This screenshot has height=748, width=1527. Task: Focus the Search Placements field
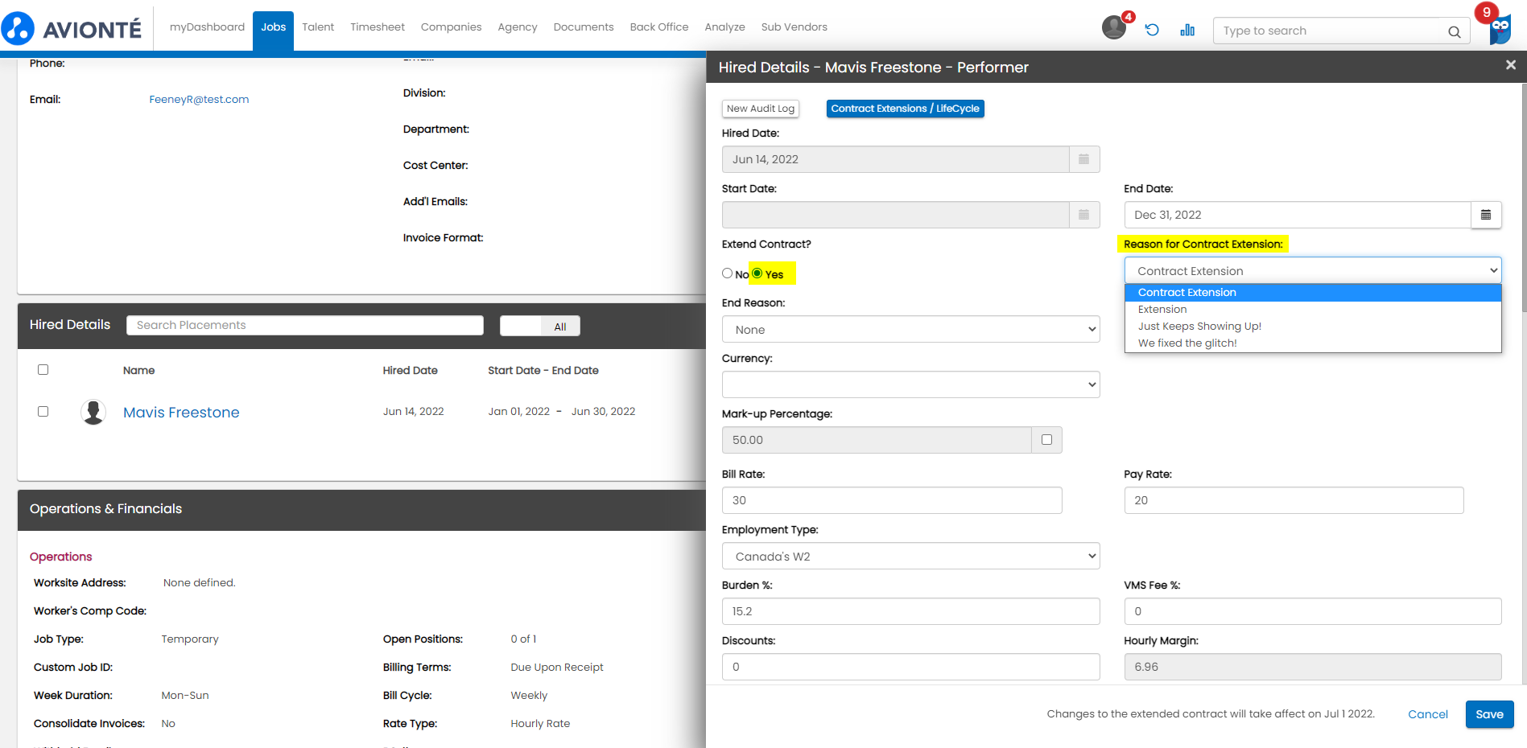click(x=305, y=325)
